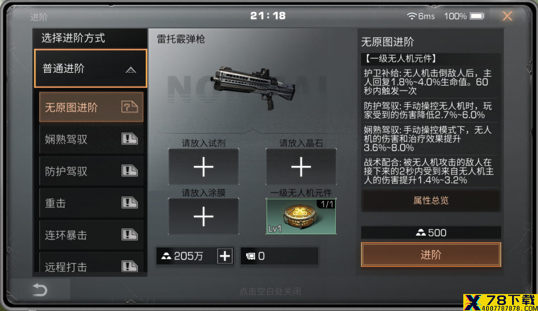Screen dimensions: 538x311
Task: Click the blueprint icon on the 防护驾驭 row
Action: [130, 171]
